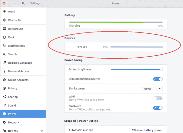The width and height of the screenshot is (183, 133).
Task: Click the Sound icon in sidebar
Action: click(4, 106)
